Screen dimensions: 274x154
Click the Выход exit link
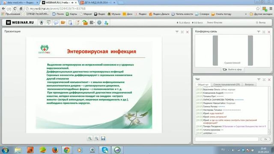coord(261,23)
